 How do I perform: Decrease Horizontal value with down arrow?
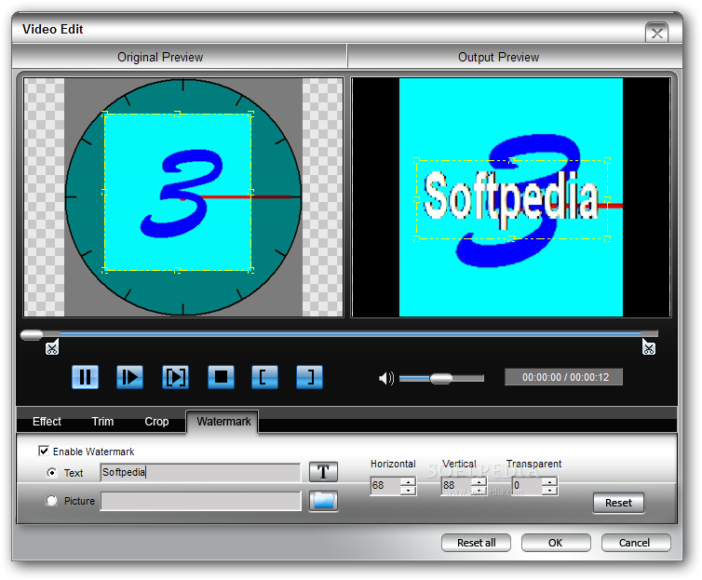point(408,491)
